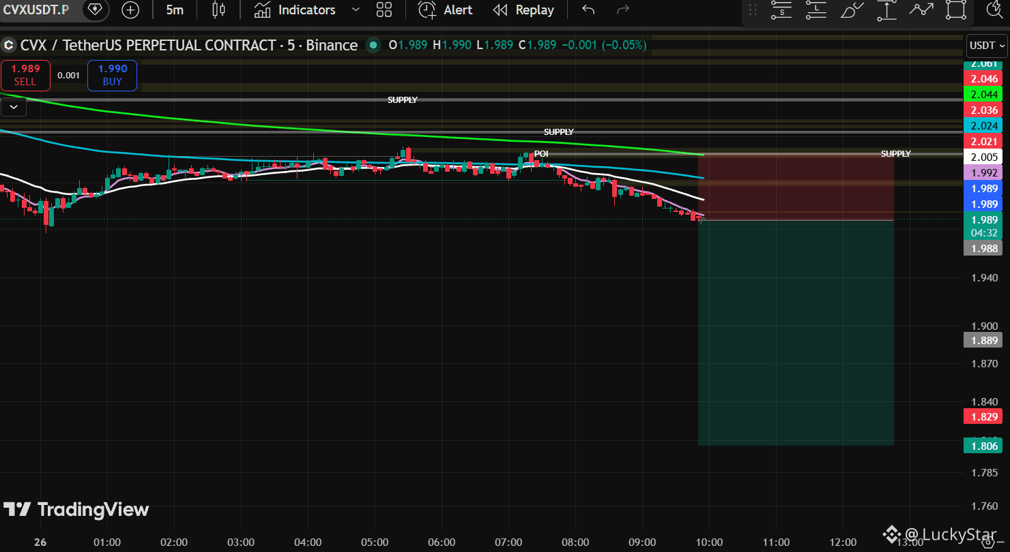Click the purple 1.992 price label
Viewport: 1010px width, 552px height.
coord(985,173)
